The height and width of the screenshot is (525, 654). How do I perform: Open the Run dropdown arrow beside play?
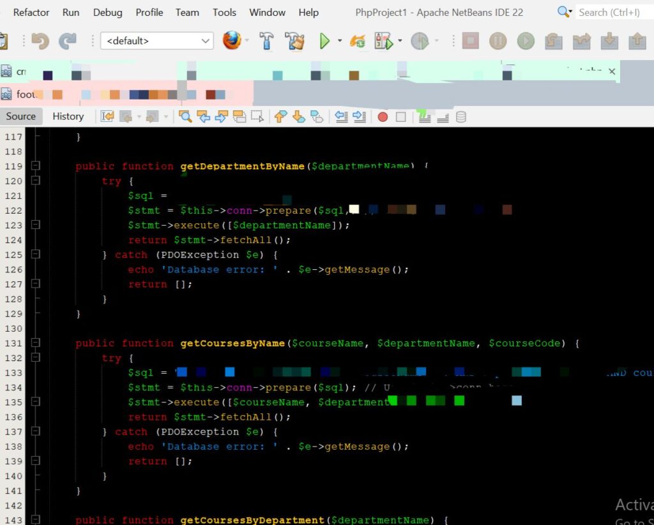point(340,41)
